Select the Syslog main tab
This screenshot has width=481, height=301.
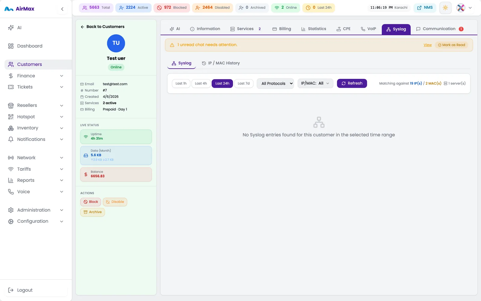coord(396,29)
